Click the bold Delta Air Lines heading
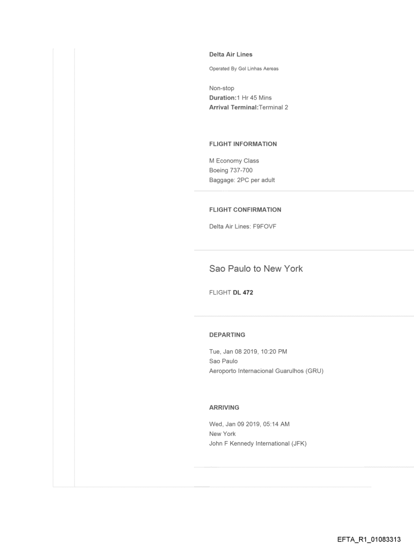This screenshot has width=414, height=544. 230,55
